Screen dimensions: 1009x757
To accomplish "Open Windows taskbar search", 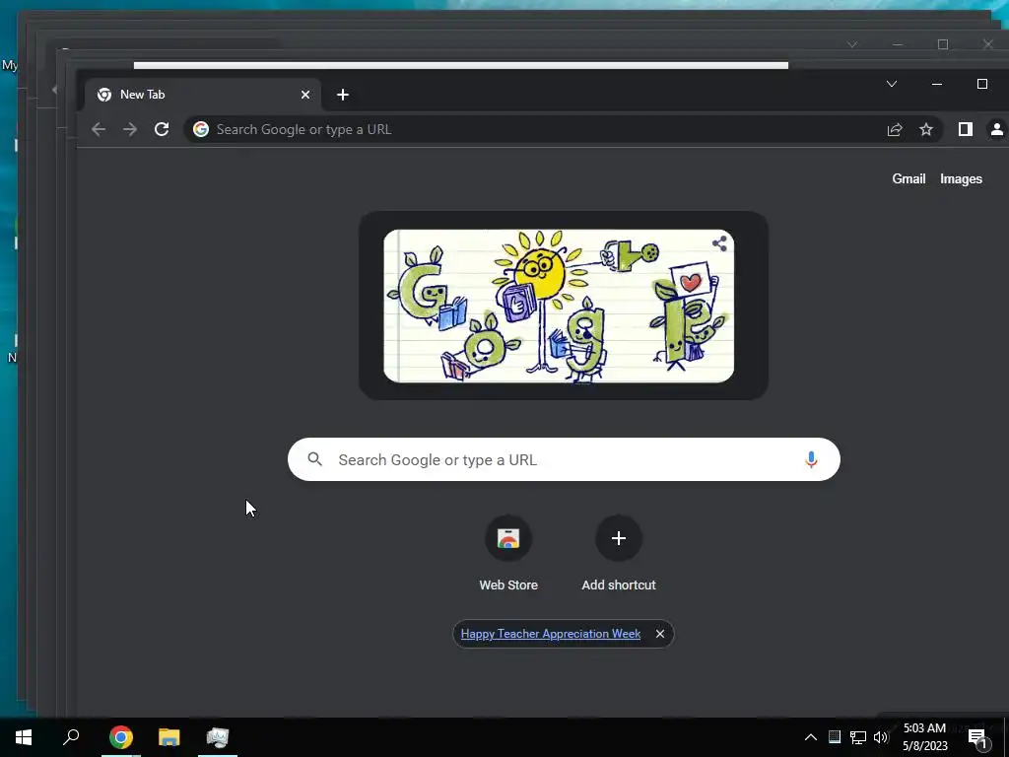I will 71,737.
